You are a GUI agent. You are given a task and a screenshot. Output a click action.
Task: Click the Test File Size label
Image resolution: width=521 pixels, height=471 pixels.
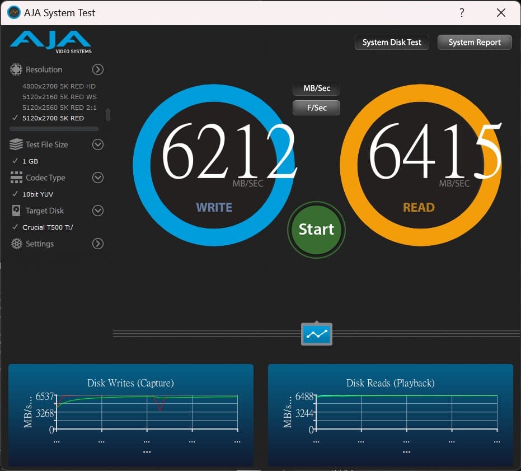coord(47,144)
